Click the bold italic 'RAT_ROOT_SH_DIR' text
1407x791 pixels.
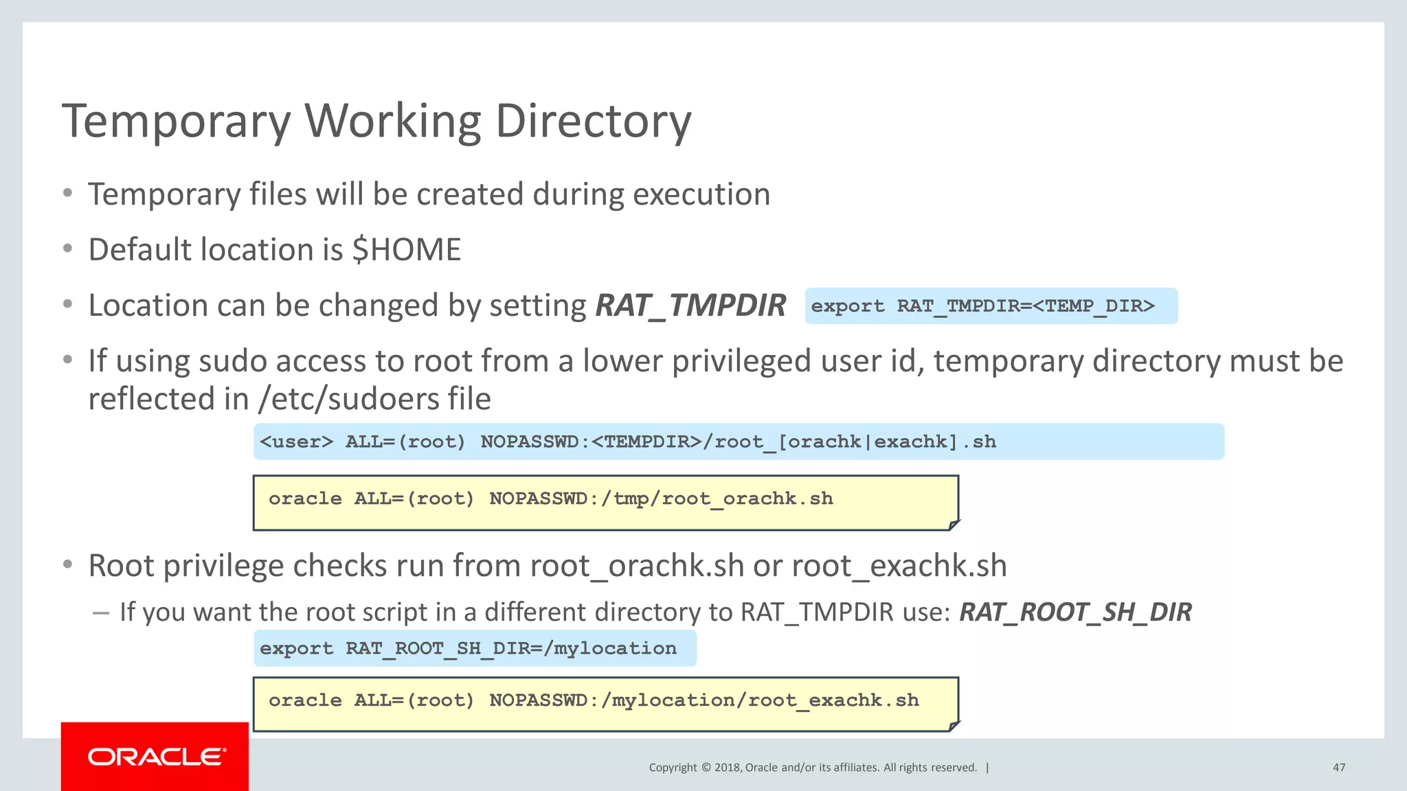1075,612
